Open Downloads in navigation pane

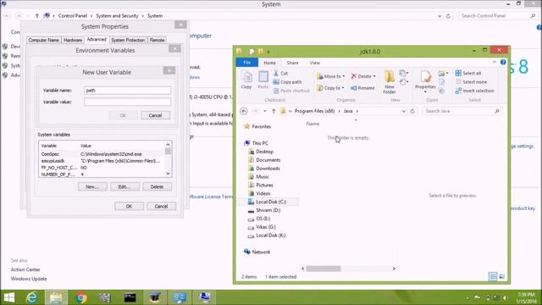tap(264, 169)
